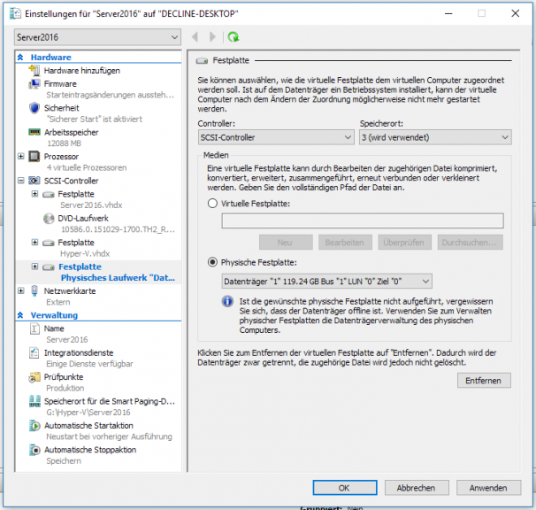Viewport: 536px width, 510px height.
Task: Click the Integrationsdienste icon
Action: click(34, 353)
